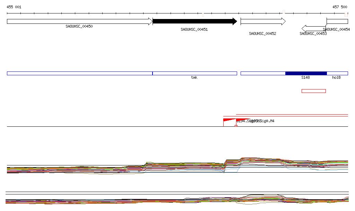Viewport: 355px width, 211px height.
Task: Click the pink ruler marker below 457 500
Action: [346, 15]
